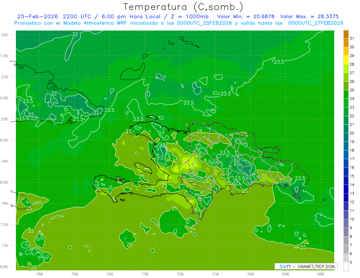Click legend scale value "5"
Viewport: 360px width, 278px height.
tap(351, 262)
